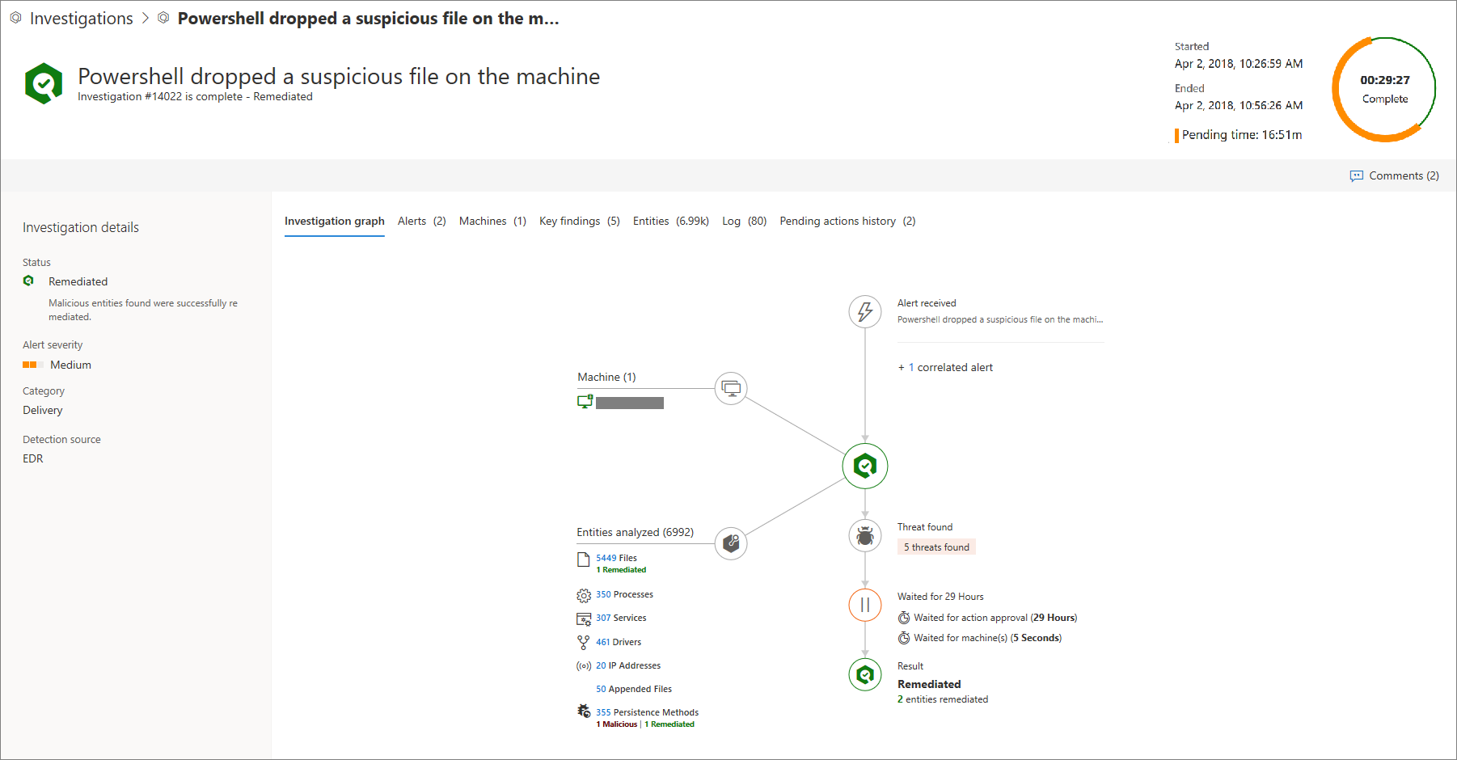Expand the 1 correlated alert entry

click(x=945, y=368)
